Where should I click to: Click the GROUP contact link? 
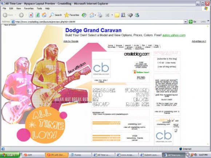[101, 104]
